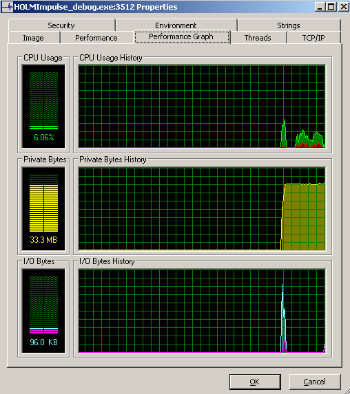Click the Cancel button
Viewport: 350px width, 394px height.
pyautogui.click(x=315, y=382)
